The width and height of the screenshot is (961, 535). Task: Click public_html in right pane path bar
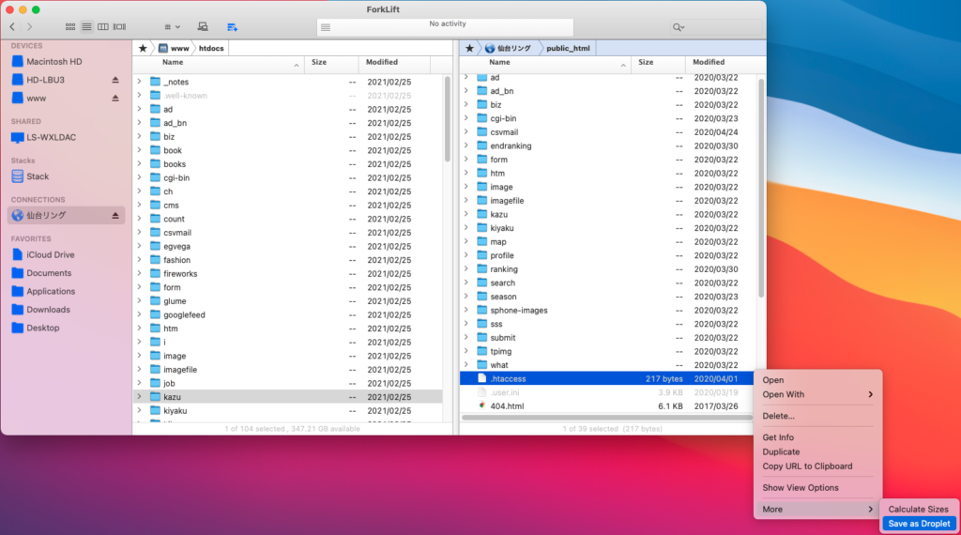click(568, 48)
